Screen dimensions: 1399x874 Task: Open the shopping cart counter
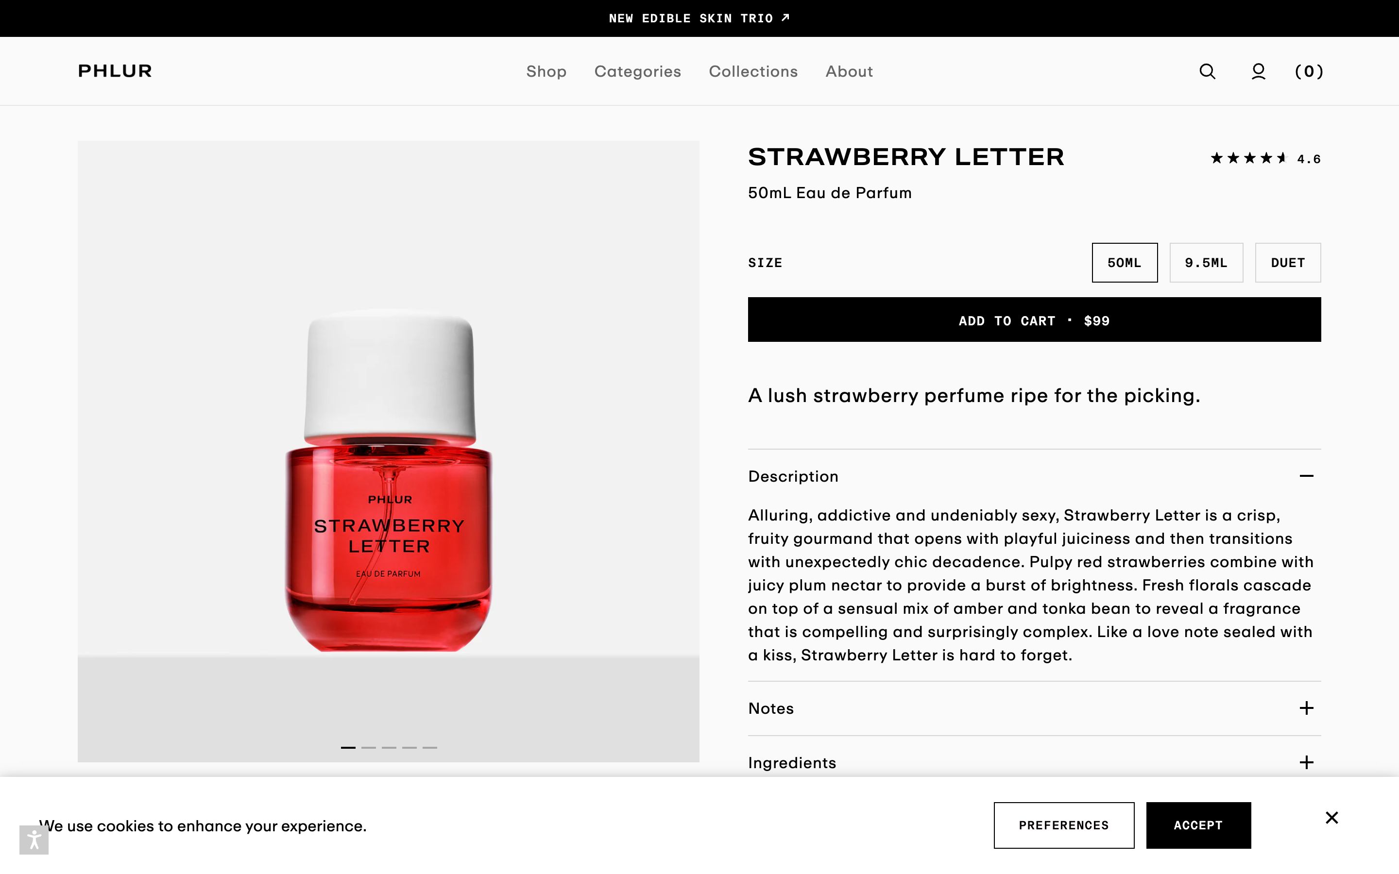coord(1309,71)
